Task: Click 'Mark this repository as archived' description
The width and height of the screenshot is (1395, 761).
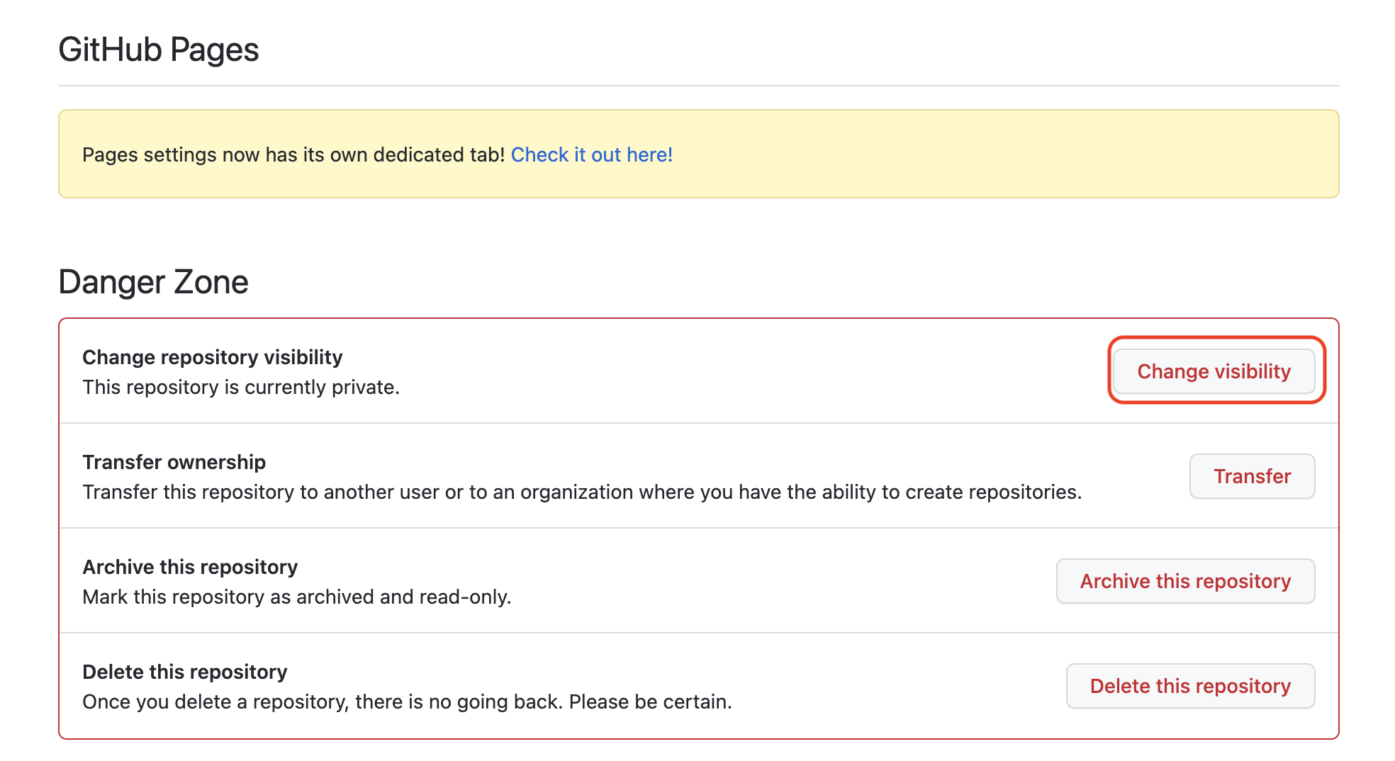Action: (297, 597)
